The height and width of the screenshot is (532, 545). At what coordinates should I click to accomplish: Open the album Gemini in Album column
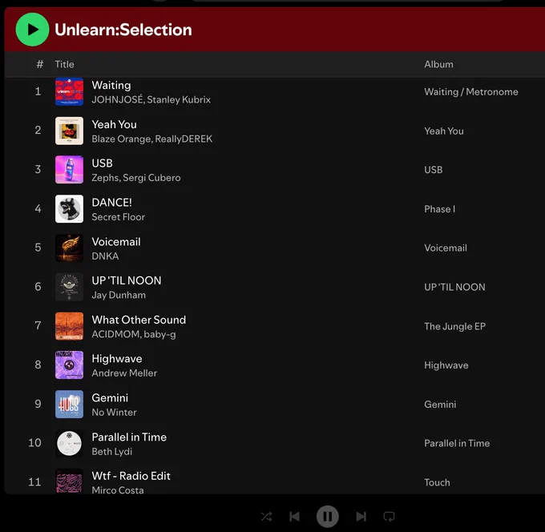tap(440, 405)
